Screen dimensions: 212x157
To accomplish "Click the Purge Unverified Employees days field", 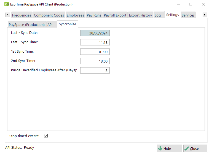I will point(95,71).
